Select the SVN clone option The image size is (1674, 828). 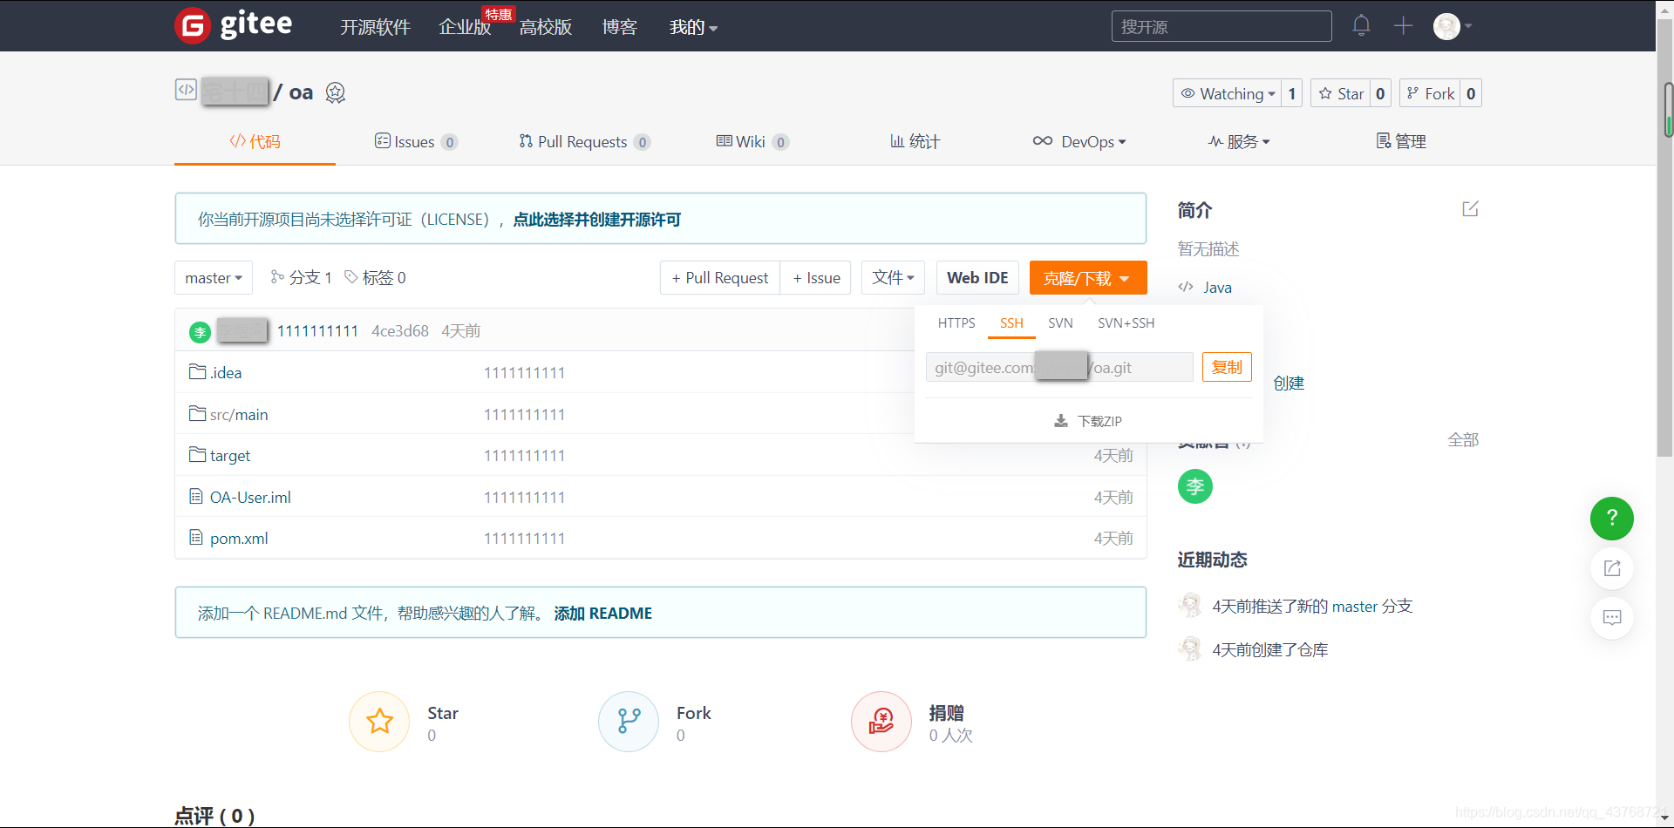tap(1060, 323)
